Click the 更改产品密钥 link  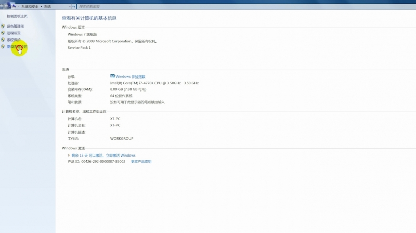141,162
